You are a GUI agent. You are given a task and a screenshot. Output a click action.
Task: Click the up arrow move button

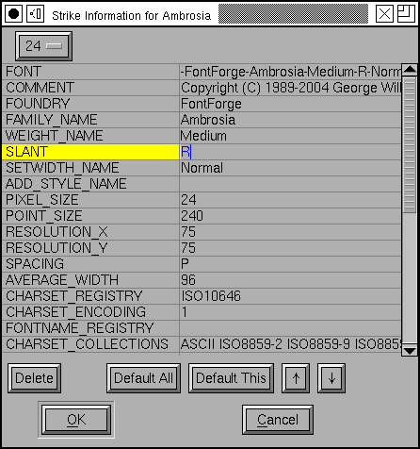[x=296, y=378]
